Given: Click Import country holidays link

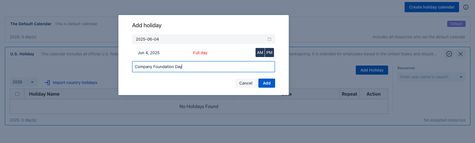Looking at the screenshot, I should click(x=75, y=83).
